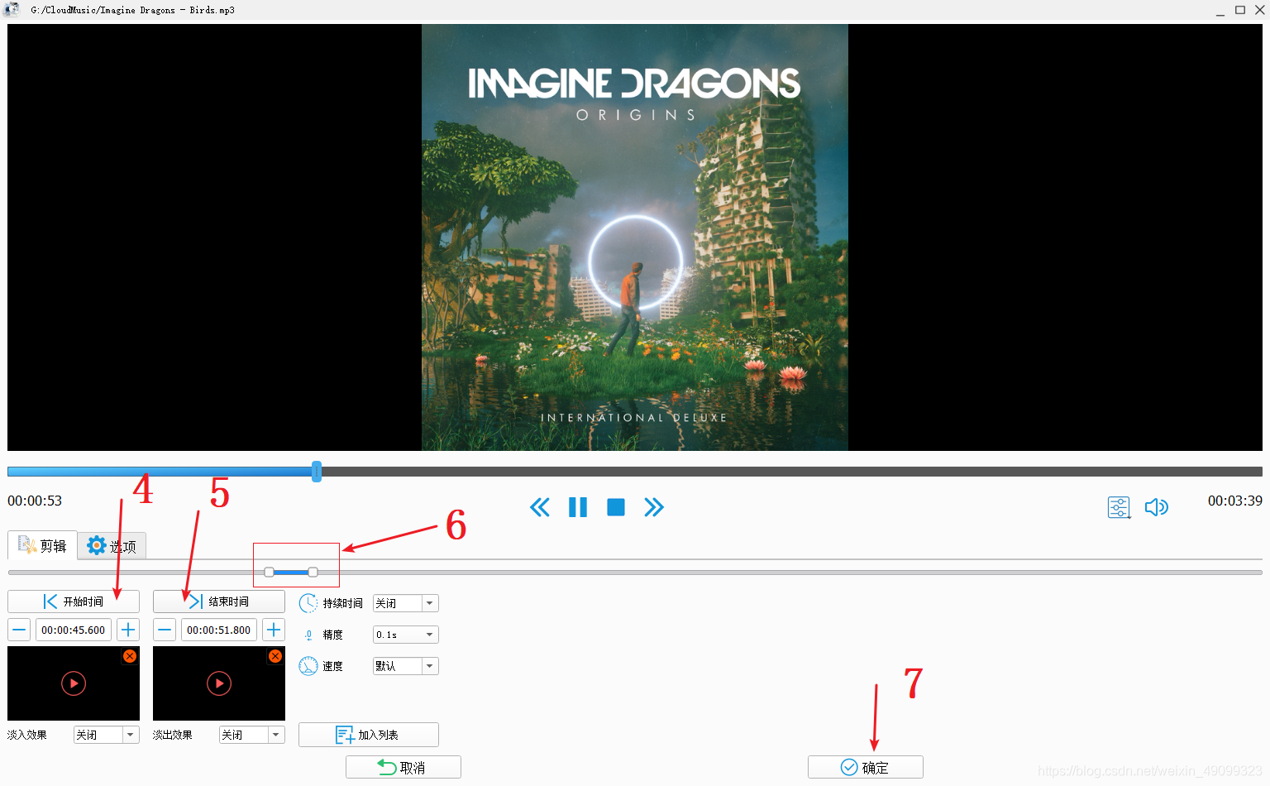
Task: Set start time with 开始时间 button
Action: tap(74, 601)
